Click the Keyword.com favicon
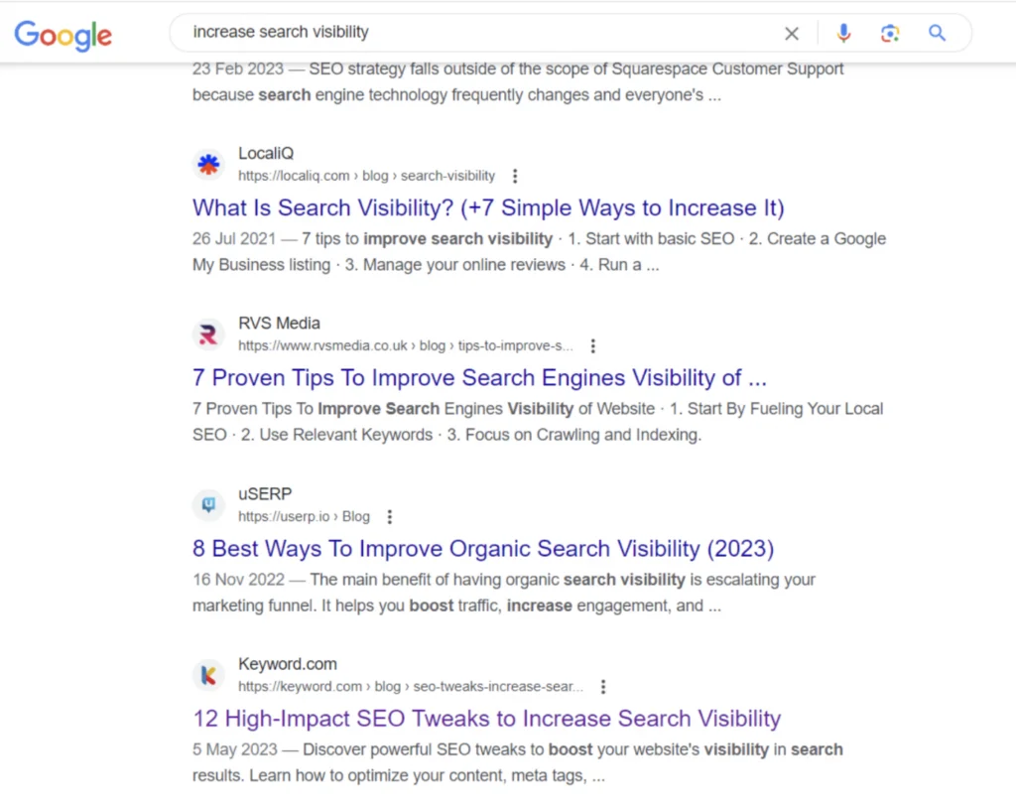Viewport: 1016px width, 806px height. (x=208, y=675)
